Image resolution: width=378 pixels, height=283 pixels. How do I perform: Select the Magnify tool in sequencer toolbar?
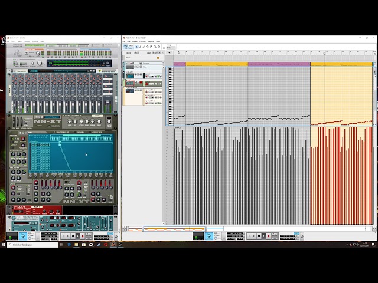click(155, 47)
